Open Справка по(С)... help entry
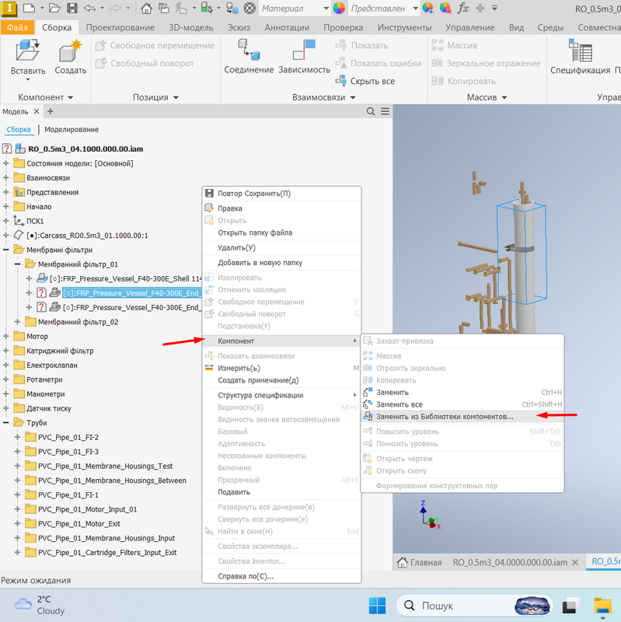Viewport: 621px width, 622px height. point(281,576)
